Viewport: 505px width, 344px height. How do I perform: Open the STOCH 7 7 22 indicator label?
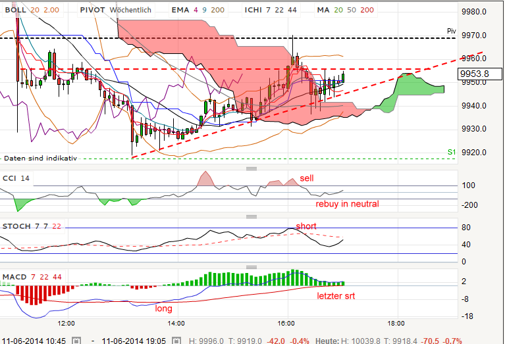pos(32,226)
